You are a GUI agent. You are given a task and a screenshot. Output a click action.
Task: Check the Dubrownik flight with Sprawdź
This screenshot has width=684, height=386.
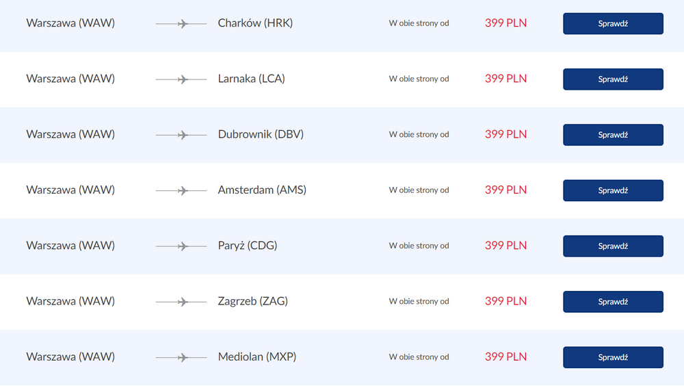pyautogui.click(x=613, y=135)
